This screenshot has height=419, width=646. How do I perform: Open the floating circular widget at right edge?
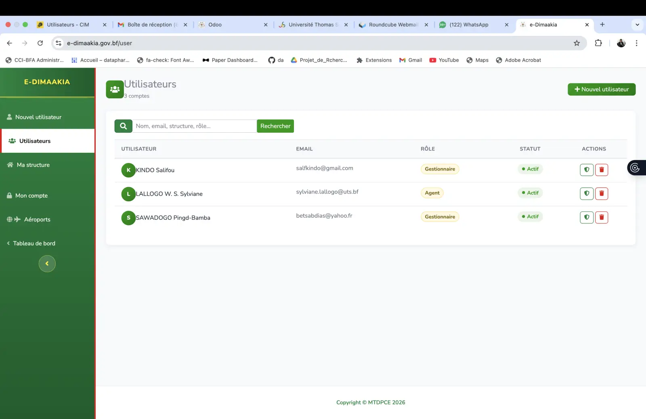click(x=636, y=168)
